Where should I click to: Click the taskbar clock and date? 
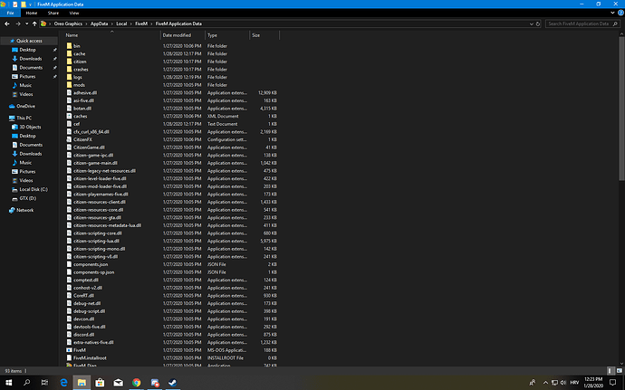[593, 383]
